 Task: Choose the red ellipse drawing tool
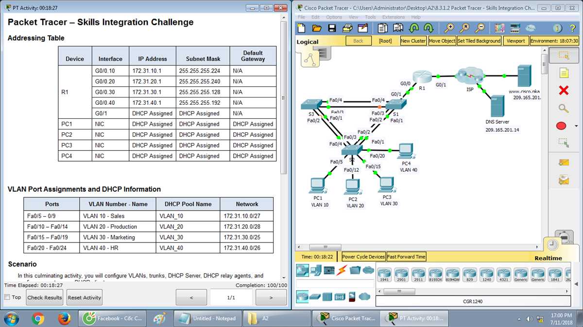561,126
